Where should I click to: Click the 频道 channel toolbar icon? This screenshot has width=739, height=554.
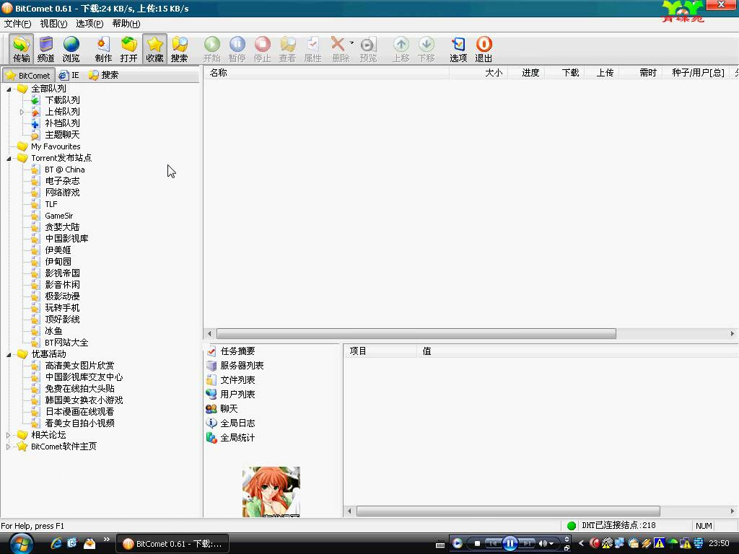click(x=45, y=49)
